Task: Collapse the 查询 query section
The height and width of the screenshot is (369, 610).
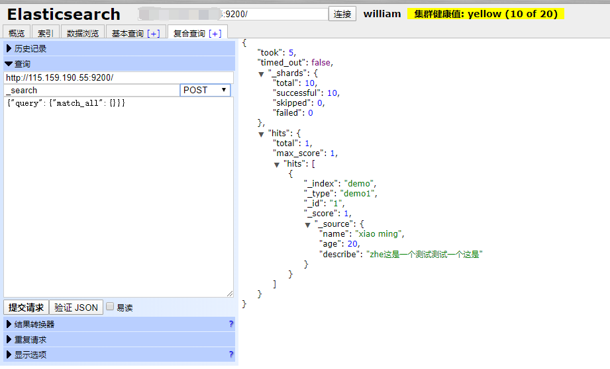Action: click(119, 63)
